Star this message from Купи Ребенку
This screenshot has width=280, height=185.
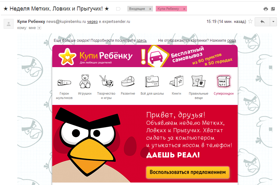[x=250, y=21]
